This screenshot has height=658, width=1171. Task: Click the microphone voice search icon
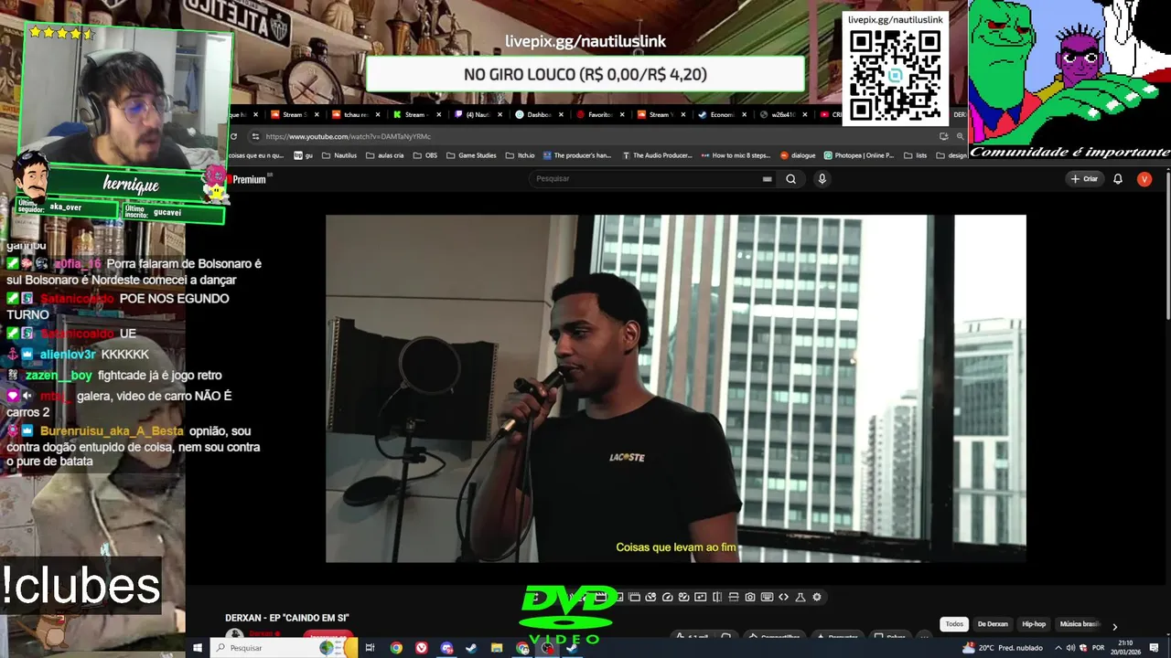pos(822,179)
